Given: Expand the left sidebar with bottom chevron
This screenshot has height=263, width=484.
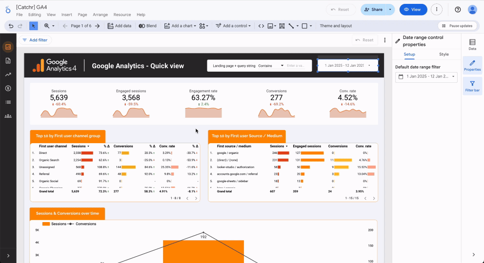Looking at the screenshot, I should click(x=8, y=256).
